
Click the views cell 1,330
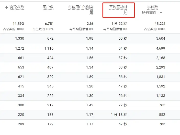(x=20, y=38)
